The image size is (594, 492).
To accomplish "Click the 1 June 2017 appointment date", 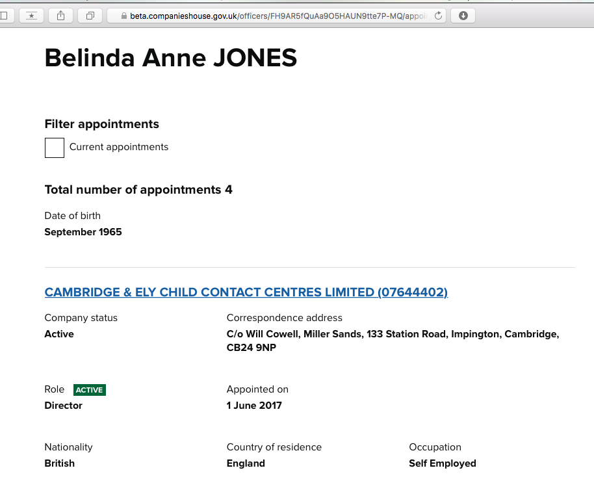I will click(254, 406).
